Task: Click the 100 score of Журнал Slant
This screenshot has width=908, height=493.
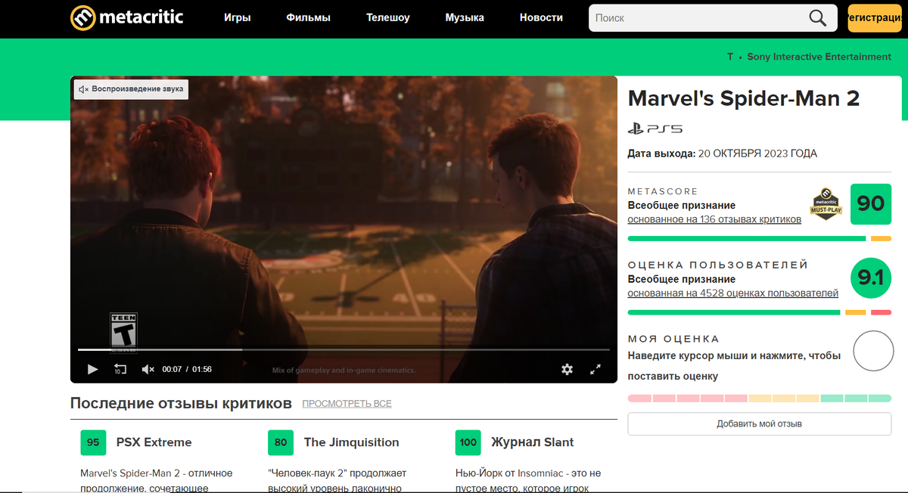Action: pos(468,442)
